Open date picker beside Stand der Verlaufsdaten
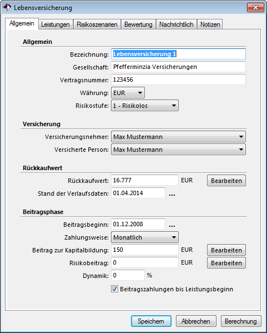267x333 pixels. [x=172, y=194]
